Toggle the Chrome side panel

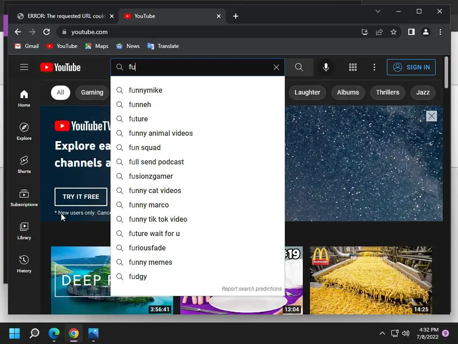(x=411, y=32)
